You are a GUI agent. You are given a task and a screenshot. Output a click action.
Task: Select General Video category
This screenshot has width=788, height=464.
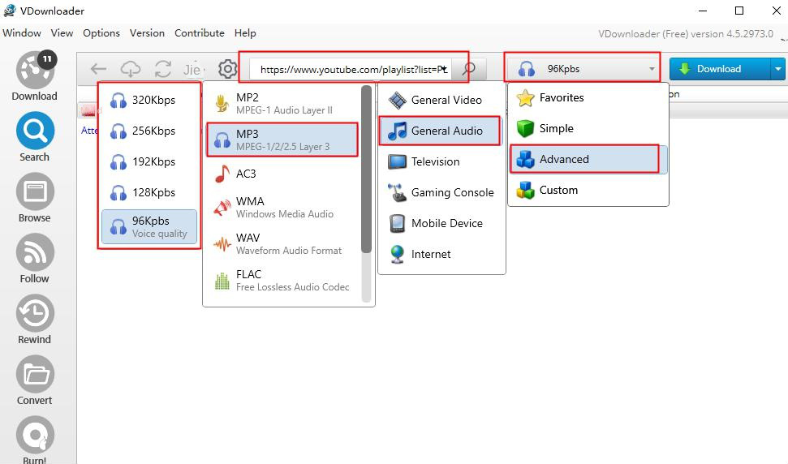pos(441,100)
